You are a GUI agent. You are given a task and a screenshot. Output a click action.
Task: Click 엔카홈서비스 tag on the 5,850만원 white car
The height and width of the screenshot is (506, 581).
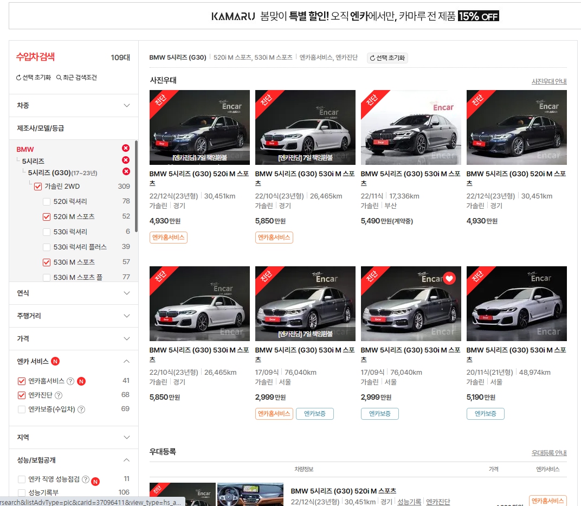point(274,237)
